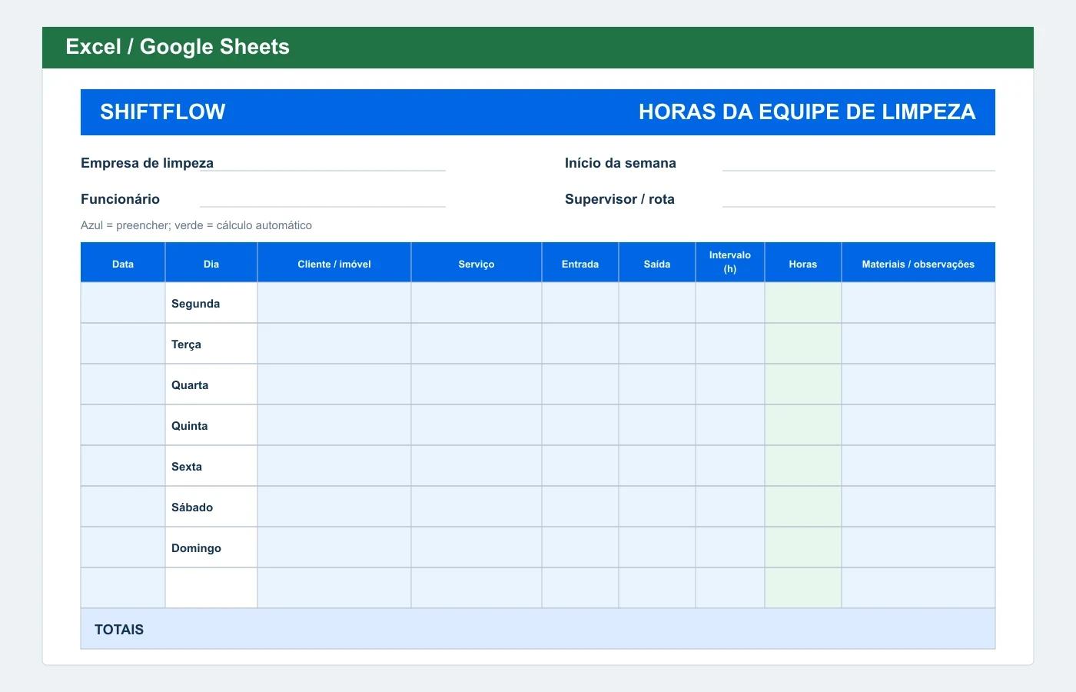The height and width of the screenshot is (692, 1076).
Task: Click the "Supervisor / rota" label
Action: [x=619, y=199]
